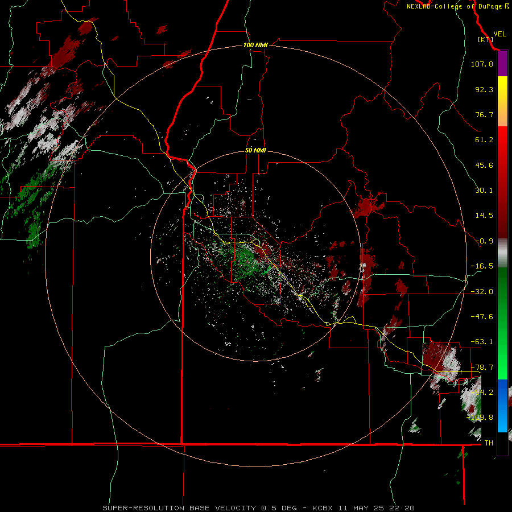
Task: Click the -47.6 velocity scale value
Action: (482, 317)
